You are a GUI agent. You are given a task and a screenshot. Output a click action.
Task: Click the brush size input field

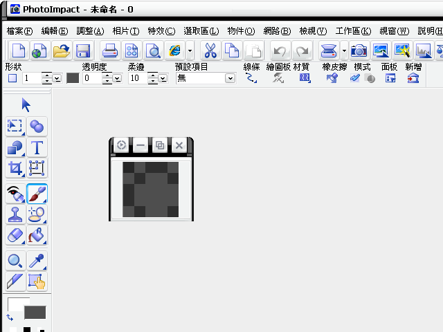pyautogui.click(x=32, y=78)
